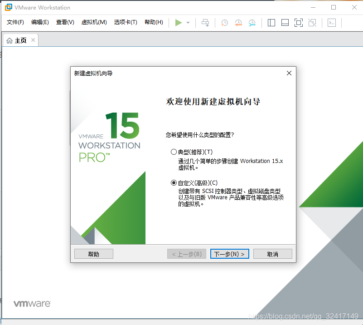Screen dimensions: 363x325
Task: Click the 欢迎使用新建虚拟机向导 heading
Action: [213, 102]
